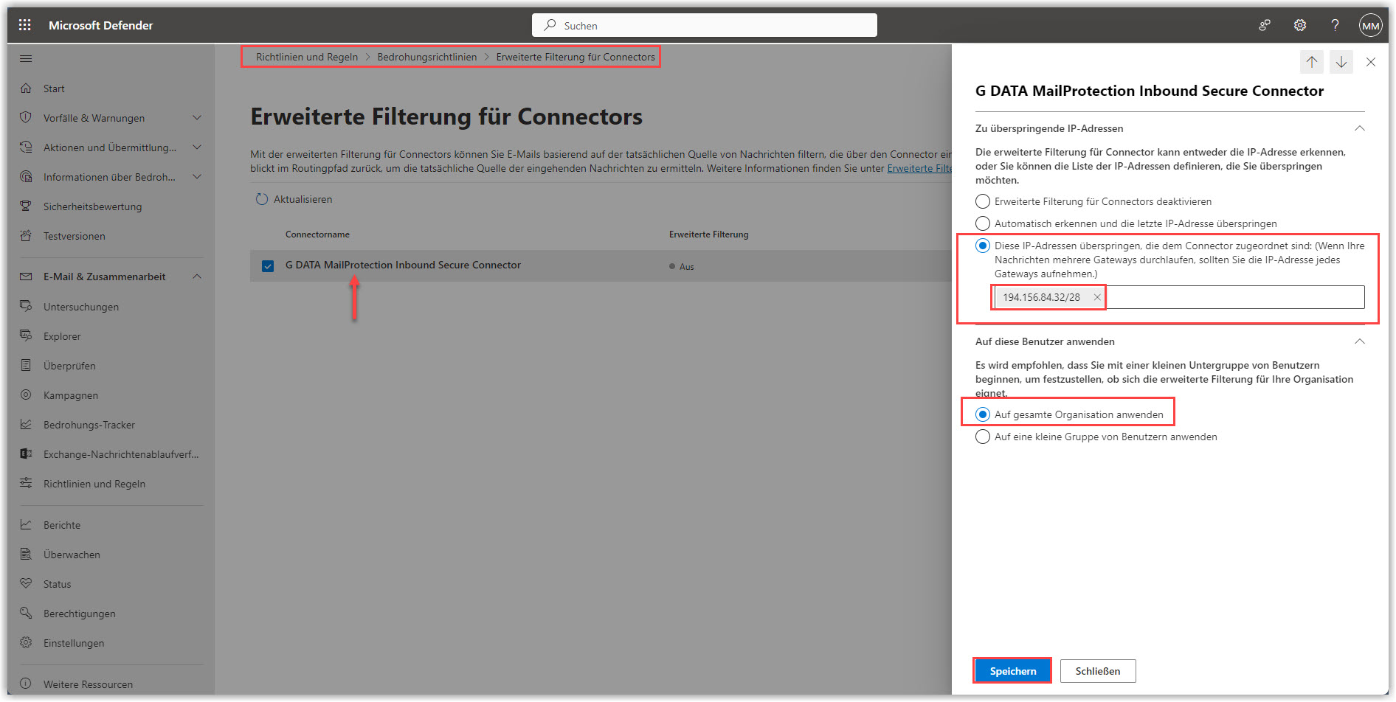Open the app launcher waffle icon
This screenshot has height=702, width=1396.
(x=25, y=25)
